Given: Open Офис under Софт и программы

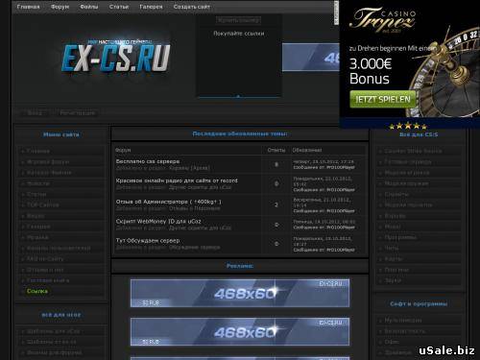Looking at the screenshot, I should point(392,342).
